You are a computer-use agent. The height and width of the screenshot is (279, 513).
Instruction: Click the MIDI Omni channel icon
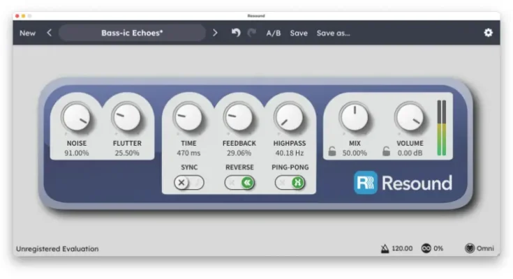pos(470,248)
